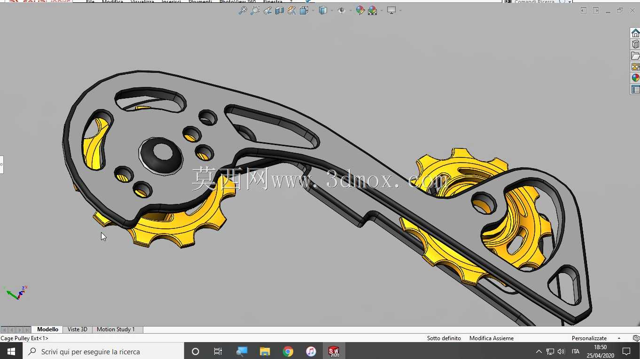Click the Zoom to Fit icon
The image size is (640, 359).
(x=242, y=10)
